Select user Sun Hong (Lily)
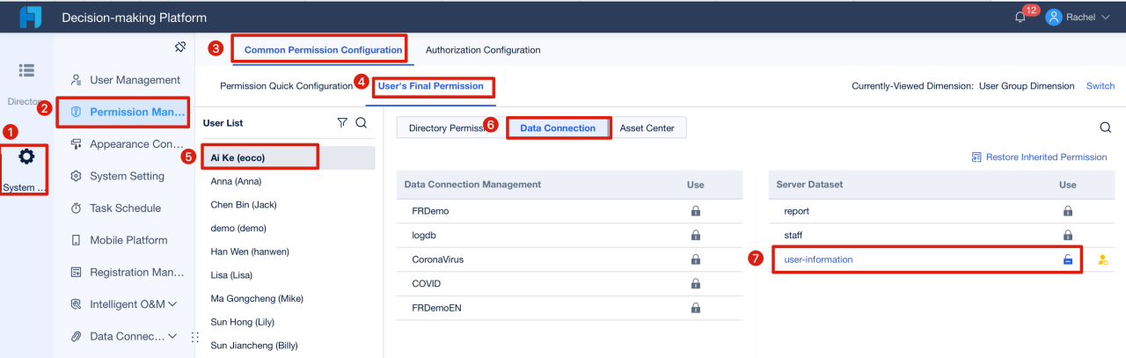This screenshot has width=1126, height=358. coord(288,322)
